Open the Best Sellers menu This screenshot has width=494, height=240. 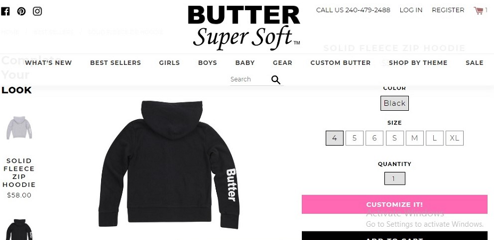pyautogui.click(x=116, y=63)
